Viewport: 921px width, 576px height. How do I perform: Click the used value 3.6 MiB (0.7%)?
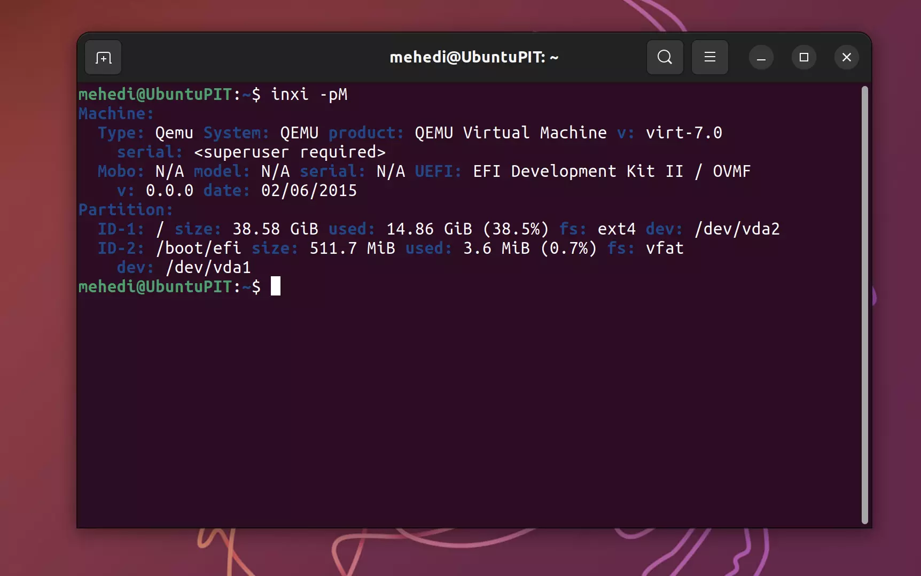[530, 248]
